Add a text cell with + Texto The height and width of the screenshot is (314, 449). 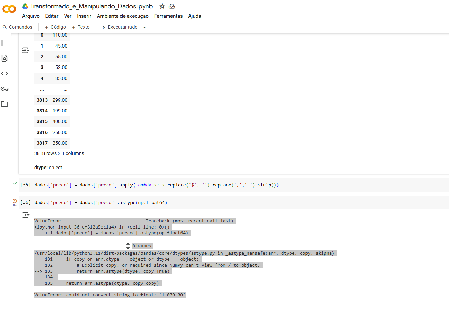81,27
